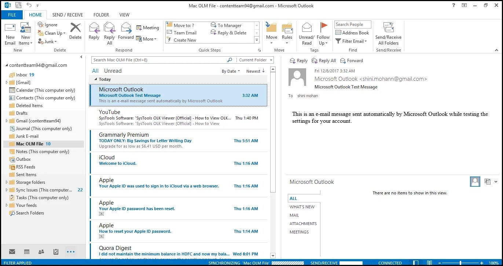Click the Help question mark icon

454,5
